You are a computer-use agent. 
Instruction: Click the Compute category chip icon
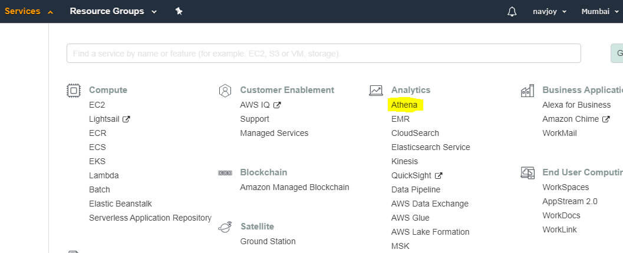(x=74, y=91)
